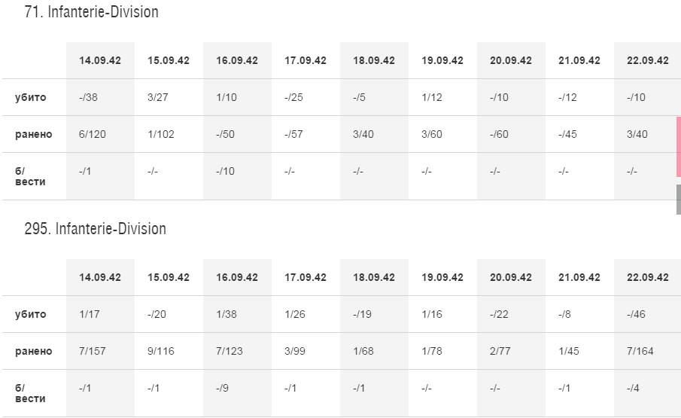Click the first table's убито row label
The height and width of the screenshot is (418, 681).
(30, 97)
